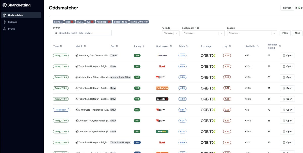Screen dimensions: 303x153
Task: Sort by the Match column arrows
Action: [85, 46]
